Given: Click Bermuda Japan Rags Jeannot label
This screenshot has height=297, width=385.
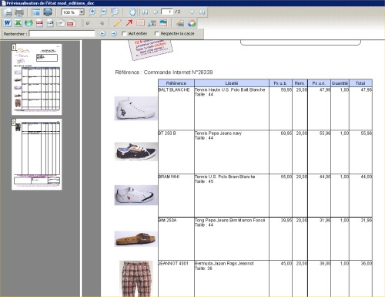Looking at the screenshot, I should (x=224, y=264).
